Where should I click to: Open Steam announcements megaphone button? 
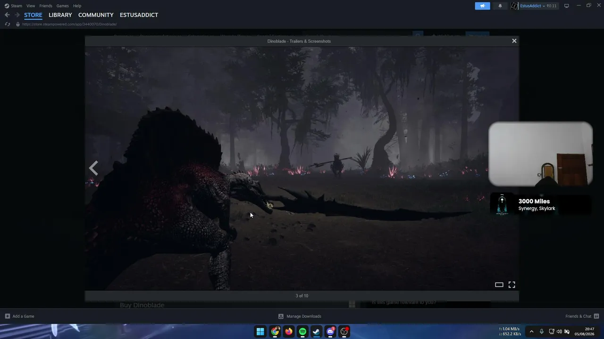pos(482,6)
